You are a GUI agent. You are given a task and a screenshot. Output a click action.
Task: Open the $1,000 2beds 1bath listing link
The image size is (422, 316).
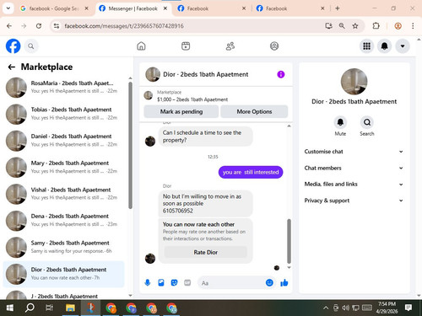click(192, 99)
